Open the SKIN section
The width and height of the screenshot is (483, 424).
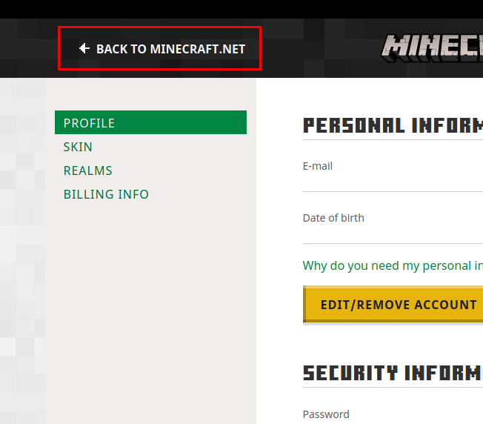point(78,147)
